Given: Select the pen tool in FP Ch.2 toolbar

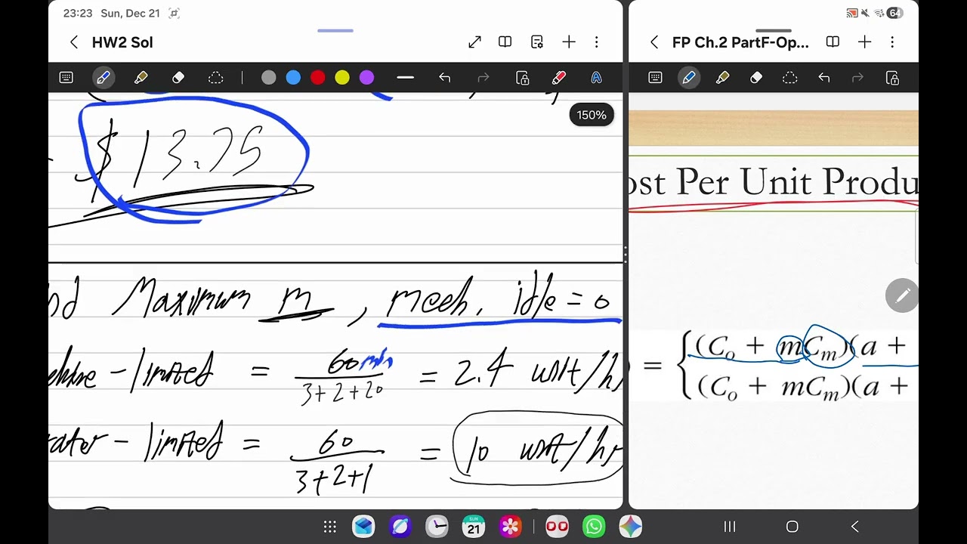Looking at the screenshot, I should point(689,78).
